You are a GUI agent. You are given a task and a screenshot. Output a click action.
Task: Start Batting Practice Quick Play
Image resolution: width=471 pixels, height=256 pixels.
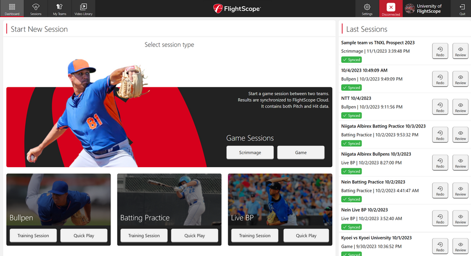tap(195, 236)
